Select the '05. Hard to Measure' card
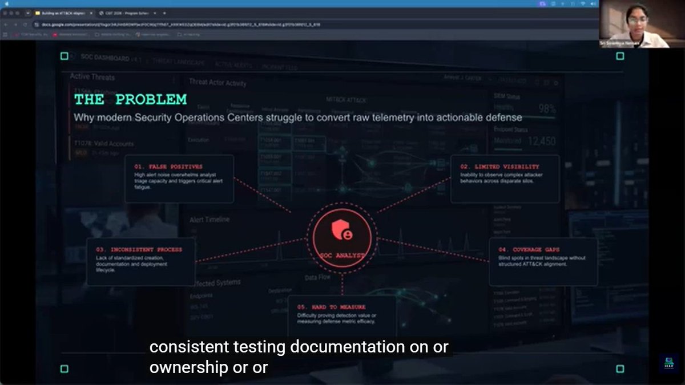 pyautogui.click(x=342, y=317)
